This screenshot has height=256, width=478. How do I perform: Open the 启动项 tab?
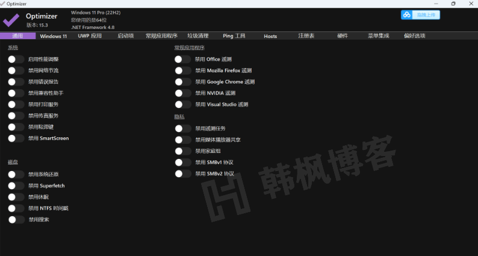click(x=126, y=36)
